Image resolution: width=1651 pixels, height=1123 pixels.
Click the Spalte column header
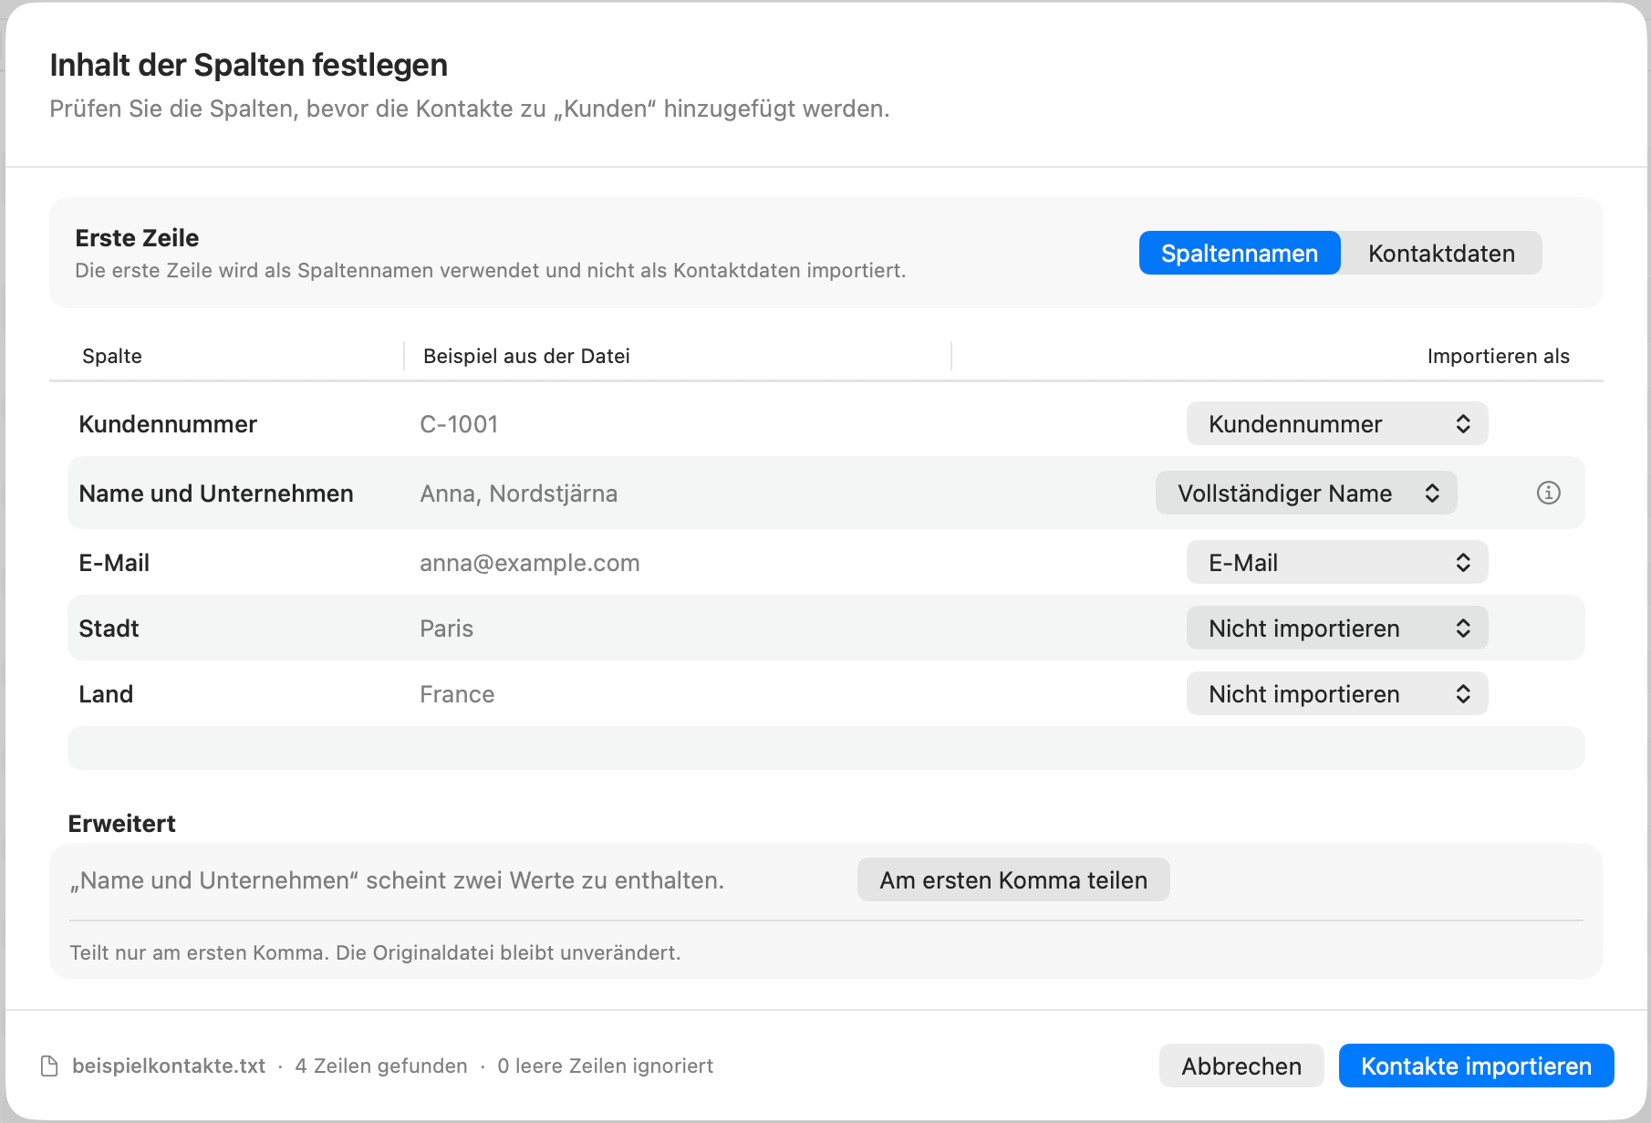(x=112, y=356)
